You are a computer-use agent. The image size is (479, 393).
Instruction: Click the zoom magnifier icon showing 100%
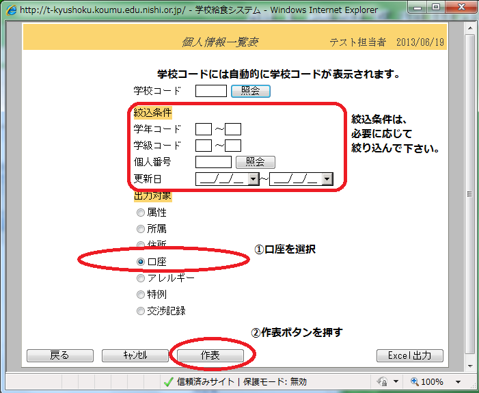(415, 381)
